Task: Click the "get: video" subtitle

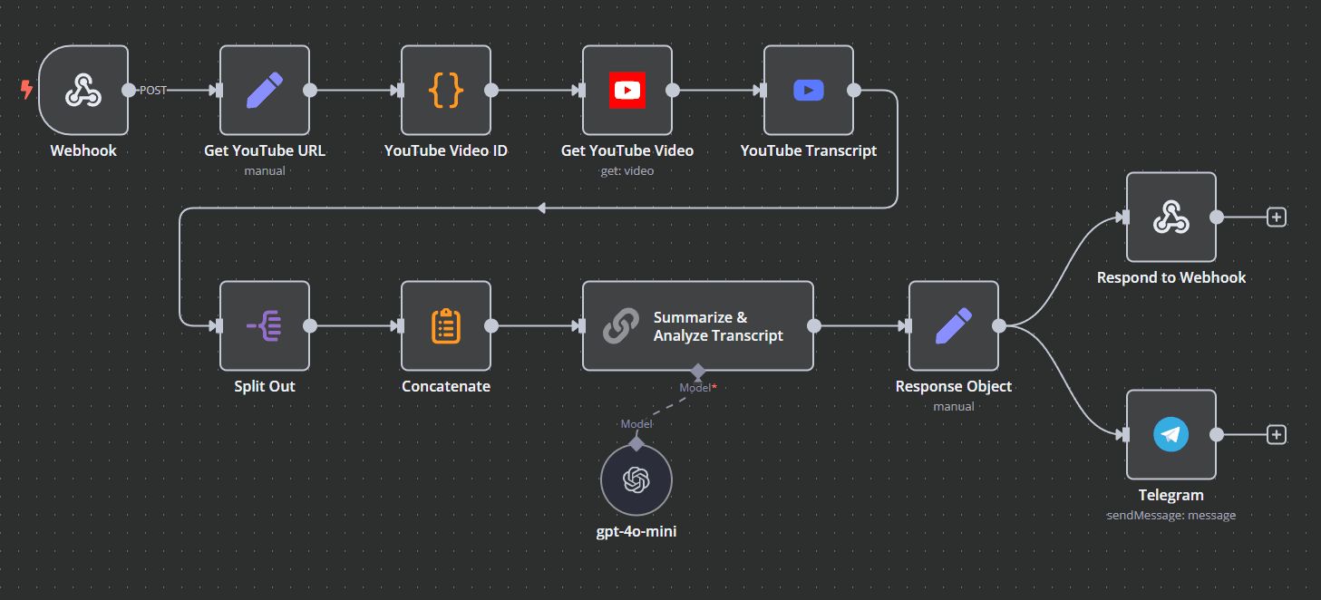Action: 627,170
